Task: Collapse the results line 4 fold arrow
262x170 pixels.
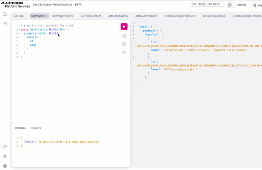Action: click(x=19, y=37)
